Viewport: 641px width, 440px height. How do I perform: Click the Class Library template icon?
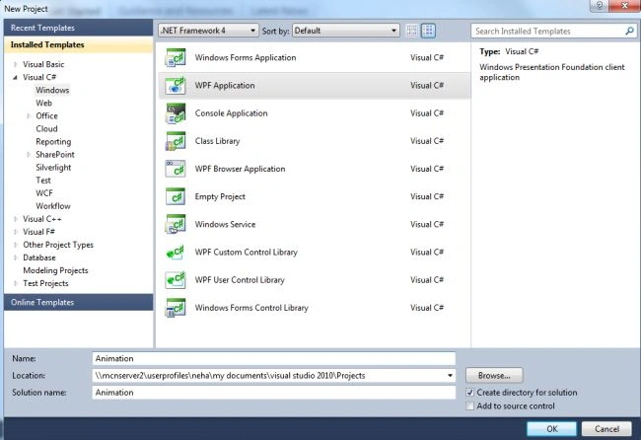click(176, 141)
